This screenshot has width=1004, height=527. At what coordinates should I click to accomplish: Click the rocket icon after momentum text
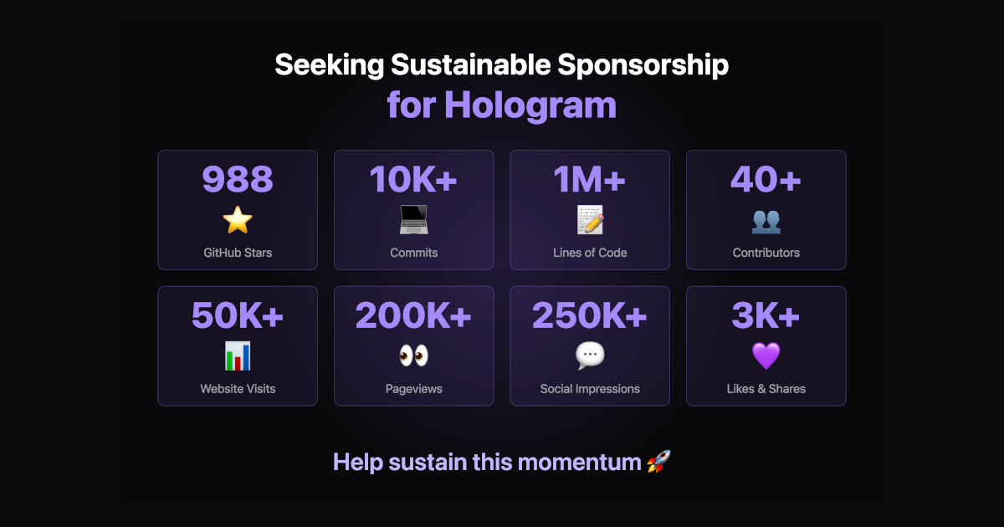point(659,461)
